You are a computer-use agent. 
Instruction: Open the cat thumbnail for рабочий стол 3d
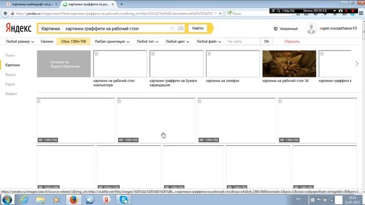289,64
